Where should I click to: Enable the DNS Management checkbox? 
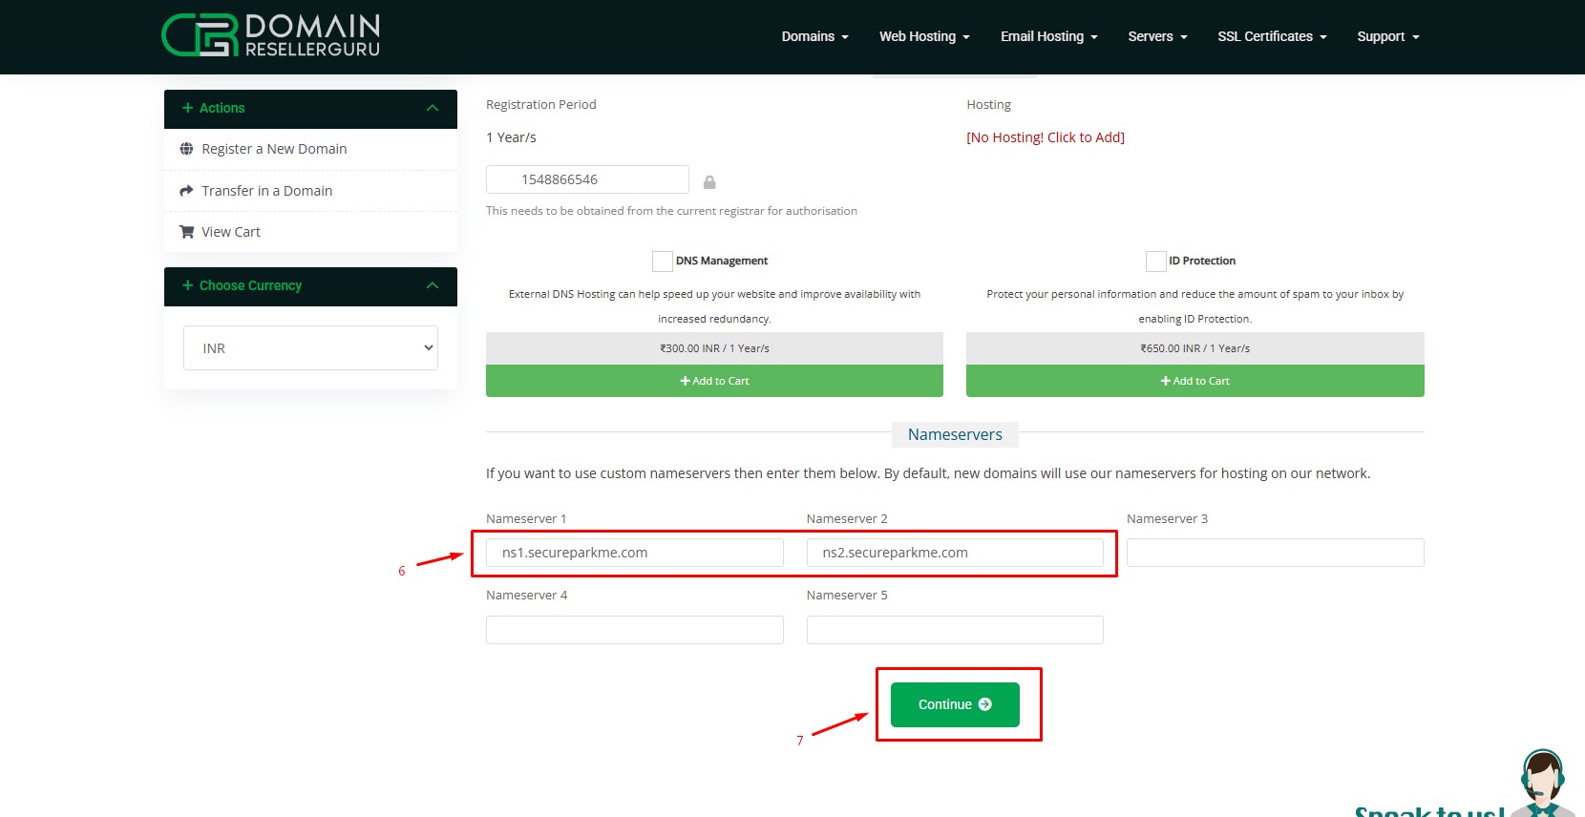click(x=662, y=261)
